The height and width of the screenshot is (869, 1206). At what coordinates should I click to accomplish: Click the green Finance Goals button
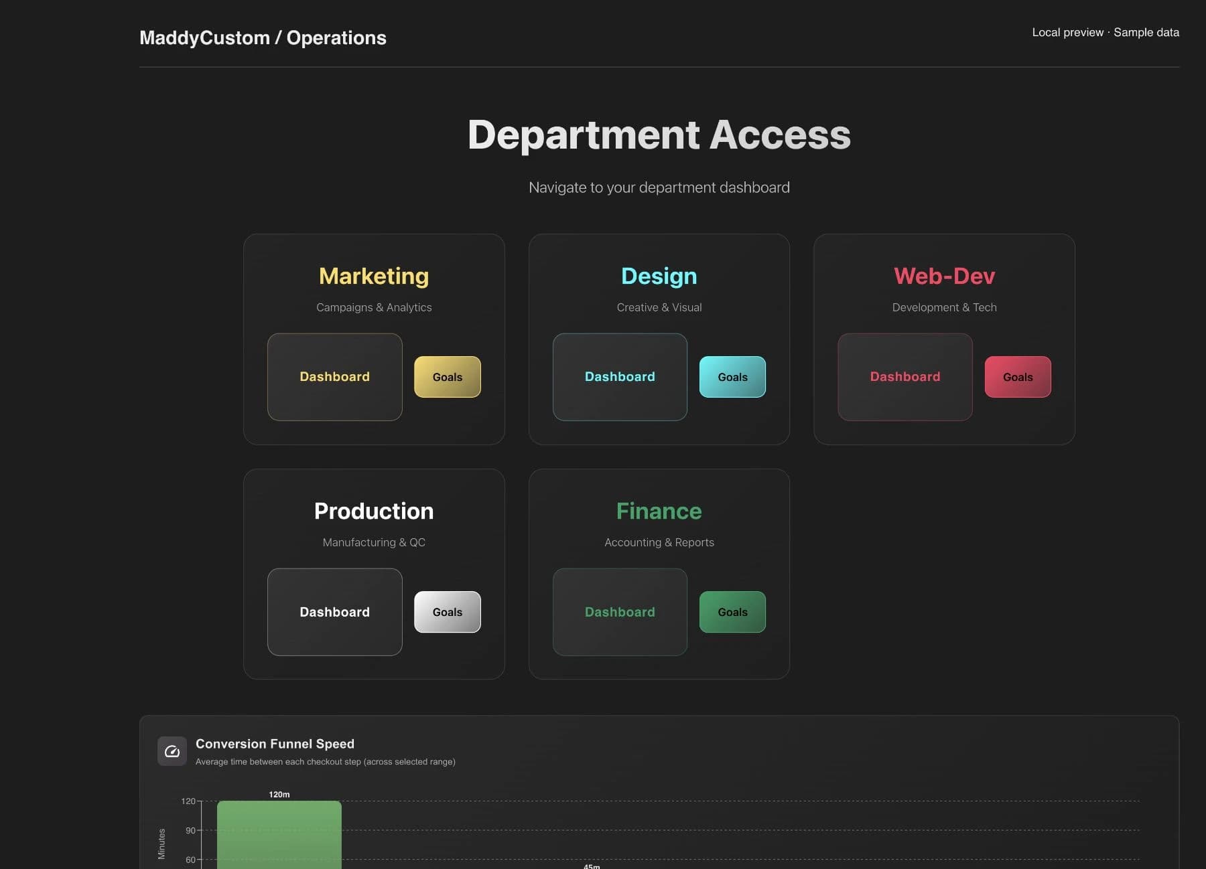(x=732, y=612)
